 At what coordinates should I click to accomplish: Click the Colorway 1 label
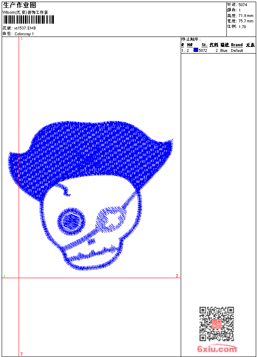pos(24,34)
